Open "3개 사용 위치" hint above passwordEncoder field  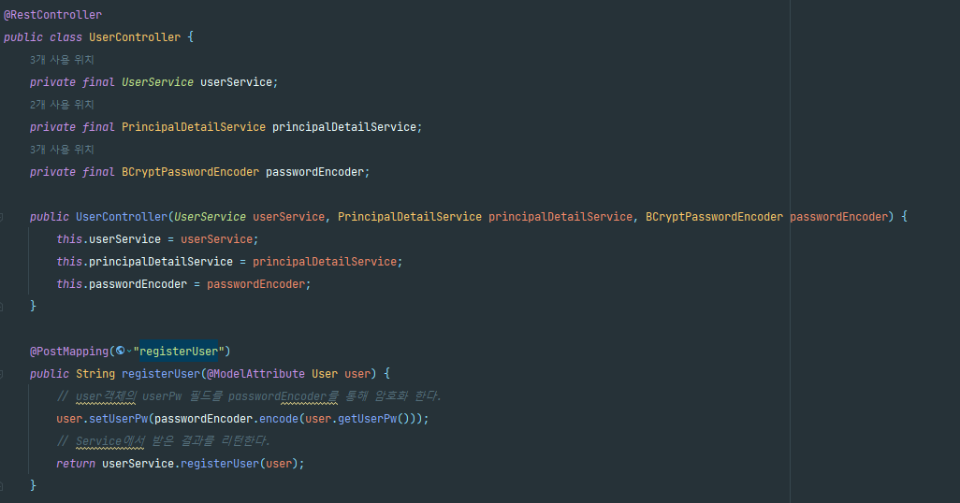(62, 150)
